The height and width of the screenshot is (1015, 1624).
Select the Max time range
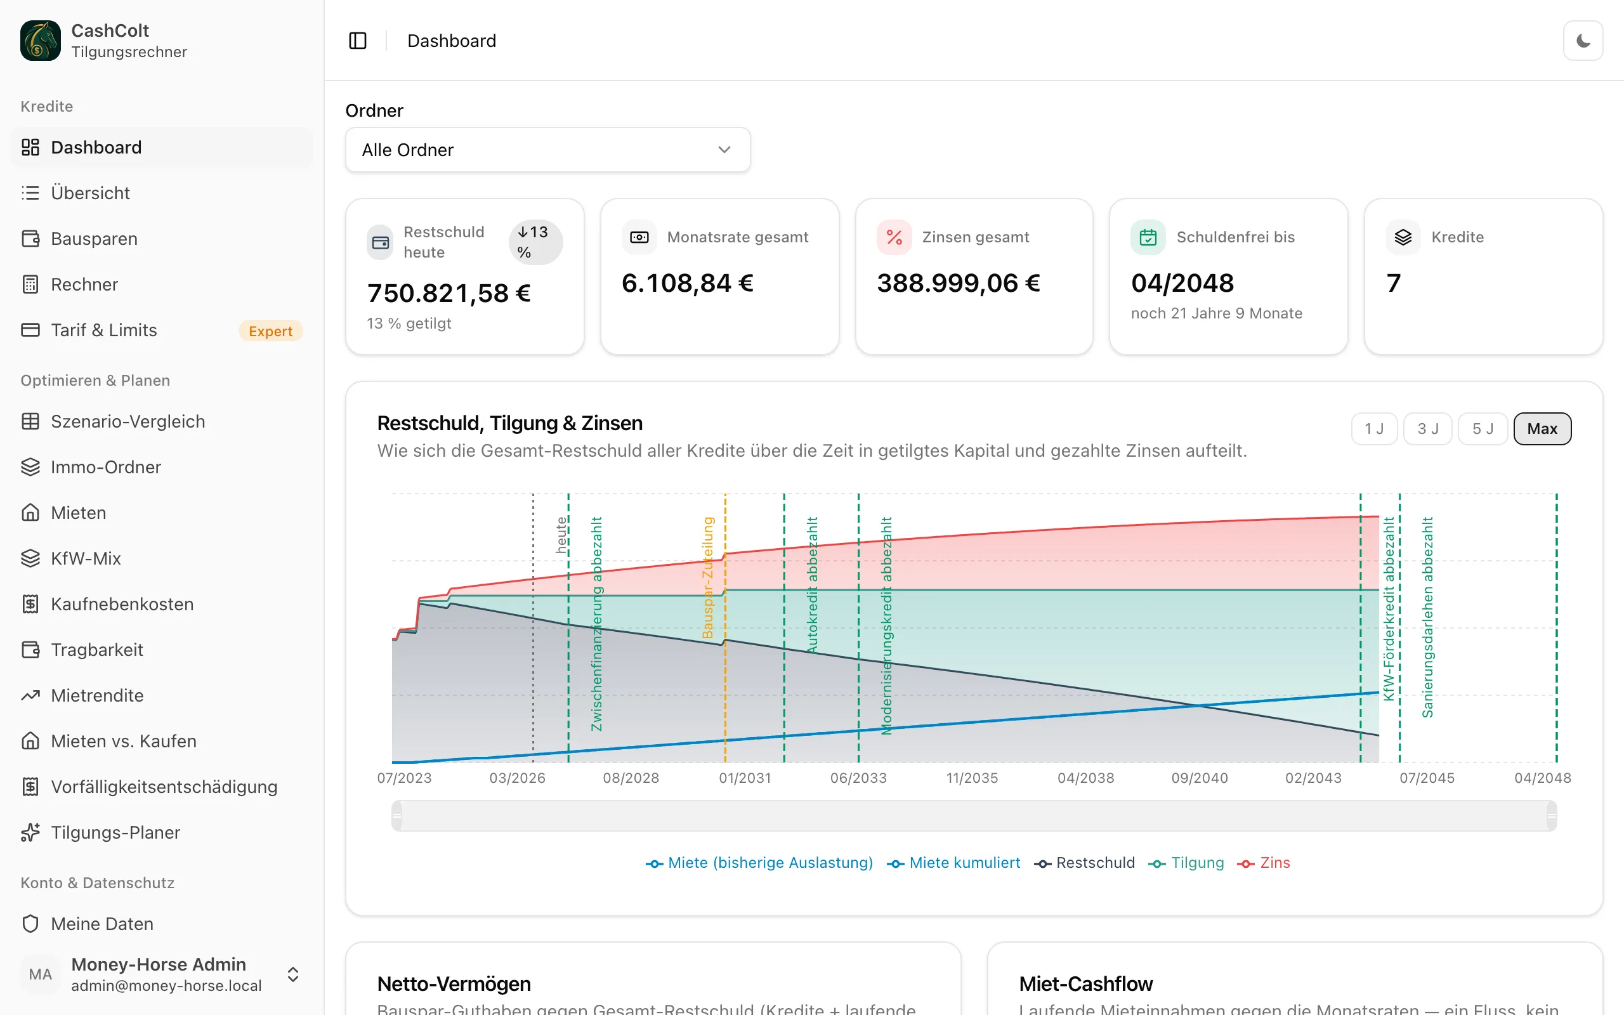point(1542,428)
